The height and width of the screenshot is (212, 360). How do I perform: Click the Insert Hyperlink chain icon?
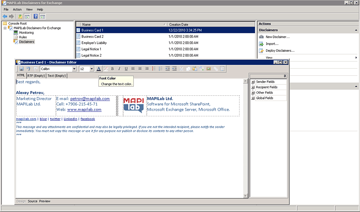pyautogui.click(x=215, y=69)
